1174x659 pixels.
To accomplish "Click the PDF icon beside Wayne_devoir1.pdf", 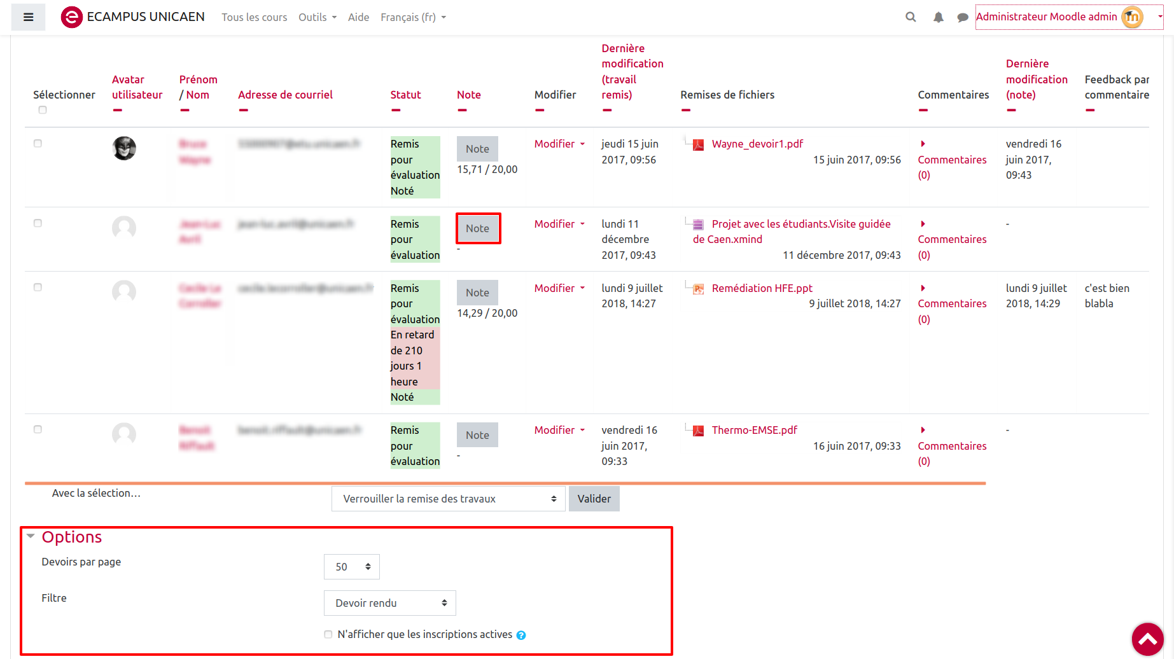I will pyautogui.click(x=698, y=144).
